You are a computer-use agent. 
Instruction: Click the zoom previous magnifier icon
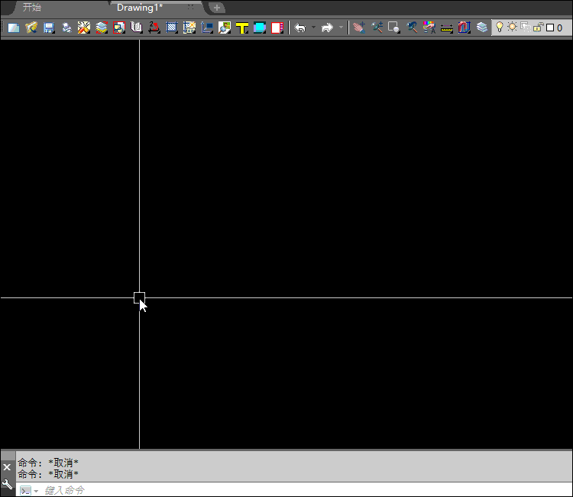coord(412,28)
